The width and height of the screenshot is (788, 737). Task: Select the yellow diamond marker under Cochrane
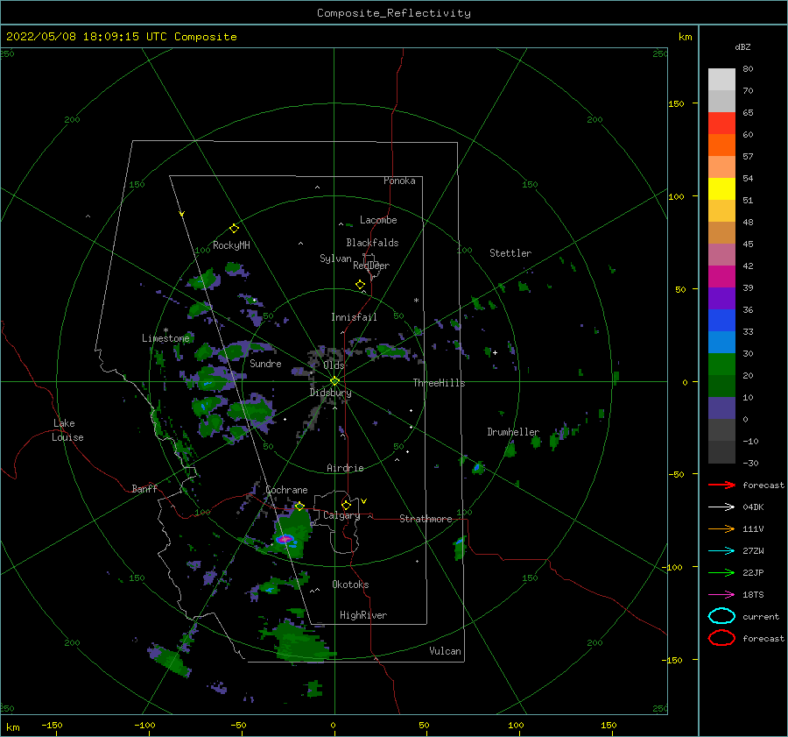click(x=299, y=507)
